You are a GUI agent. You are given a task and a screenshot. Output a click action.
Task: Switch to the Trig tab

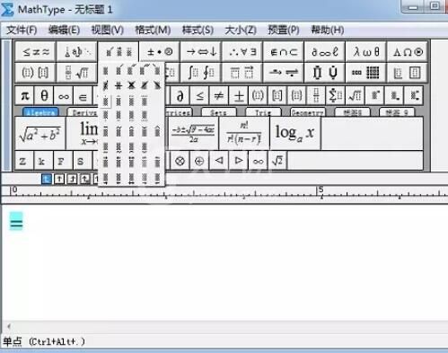[263, 112]
